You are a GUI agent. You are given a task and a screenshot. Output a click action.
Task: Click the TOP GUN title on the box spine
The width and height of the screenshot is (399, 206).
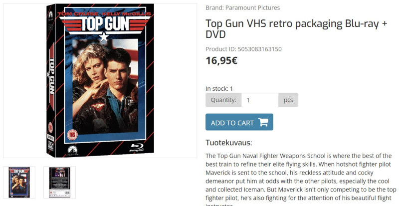tap(51, 77)
